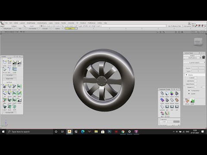Viewport: 207px width, 155px height.
Task: Click the trash can icon in Control Panel
Action: click(x=204, y=57)
